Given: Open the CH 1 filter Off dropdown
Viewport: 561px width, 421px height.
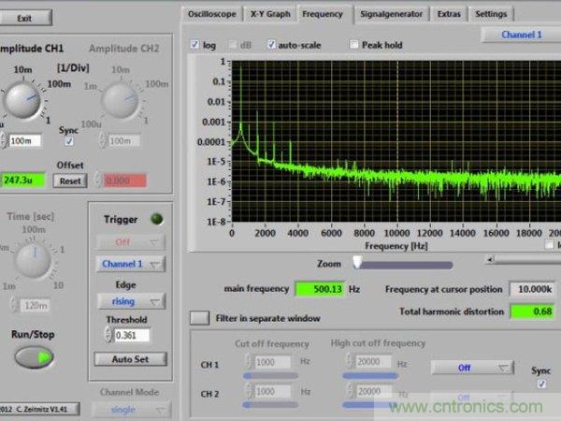Looking at the screenshot, I should (x=472, y=368).
